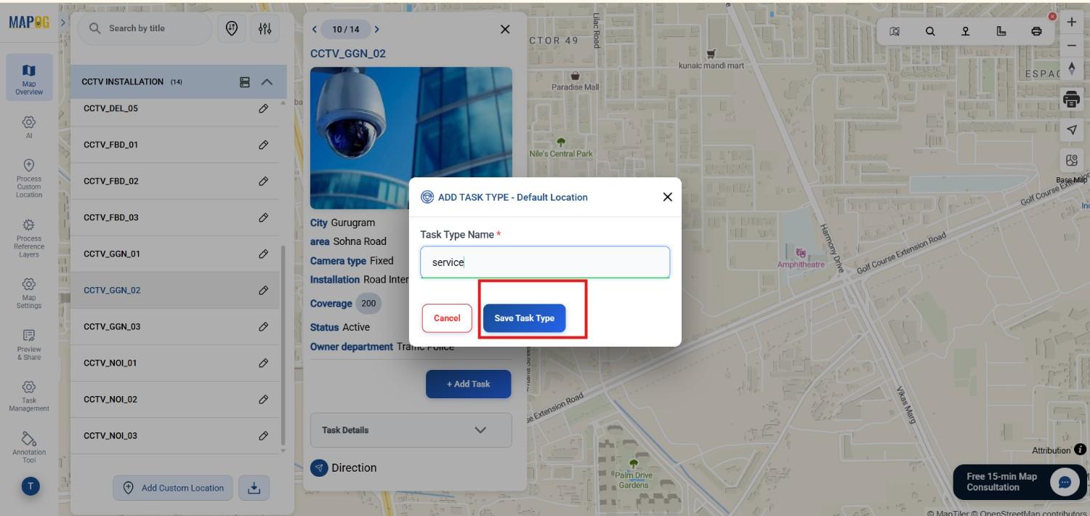Go to next record arrow
The height and width of the screenshot is (516, 1090).
[x=376, y=30]
